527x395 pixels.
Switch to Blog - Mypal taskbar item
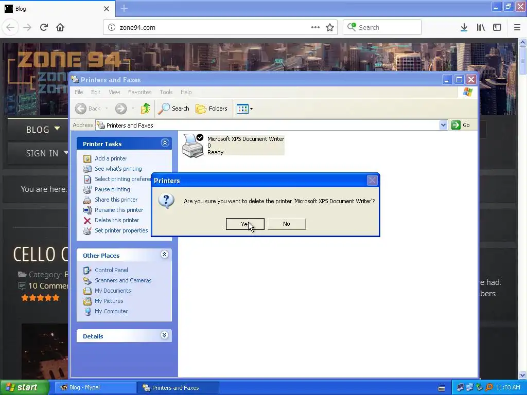point(94,388)
